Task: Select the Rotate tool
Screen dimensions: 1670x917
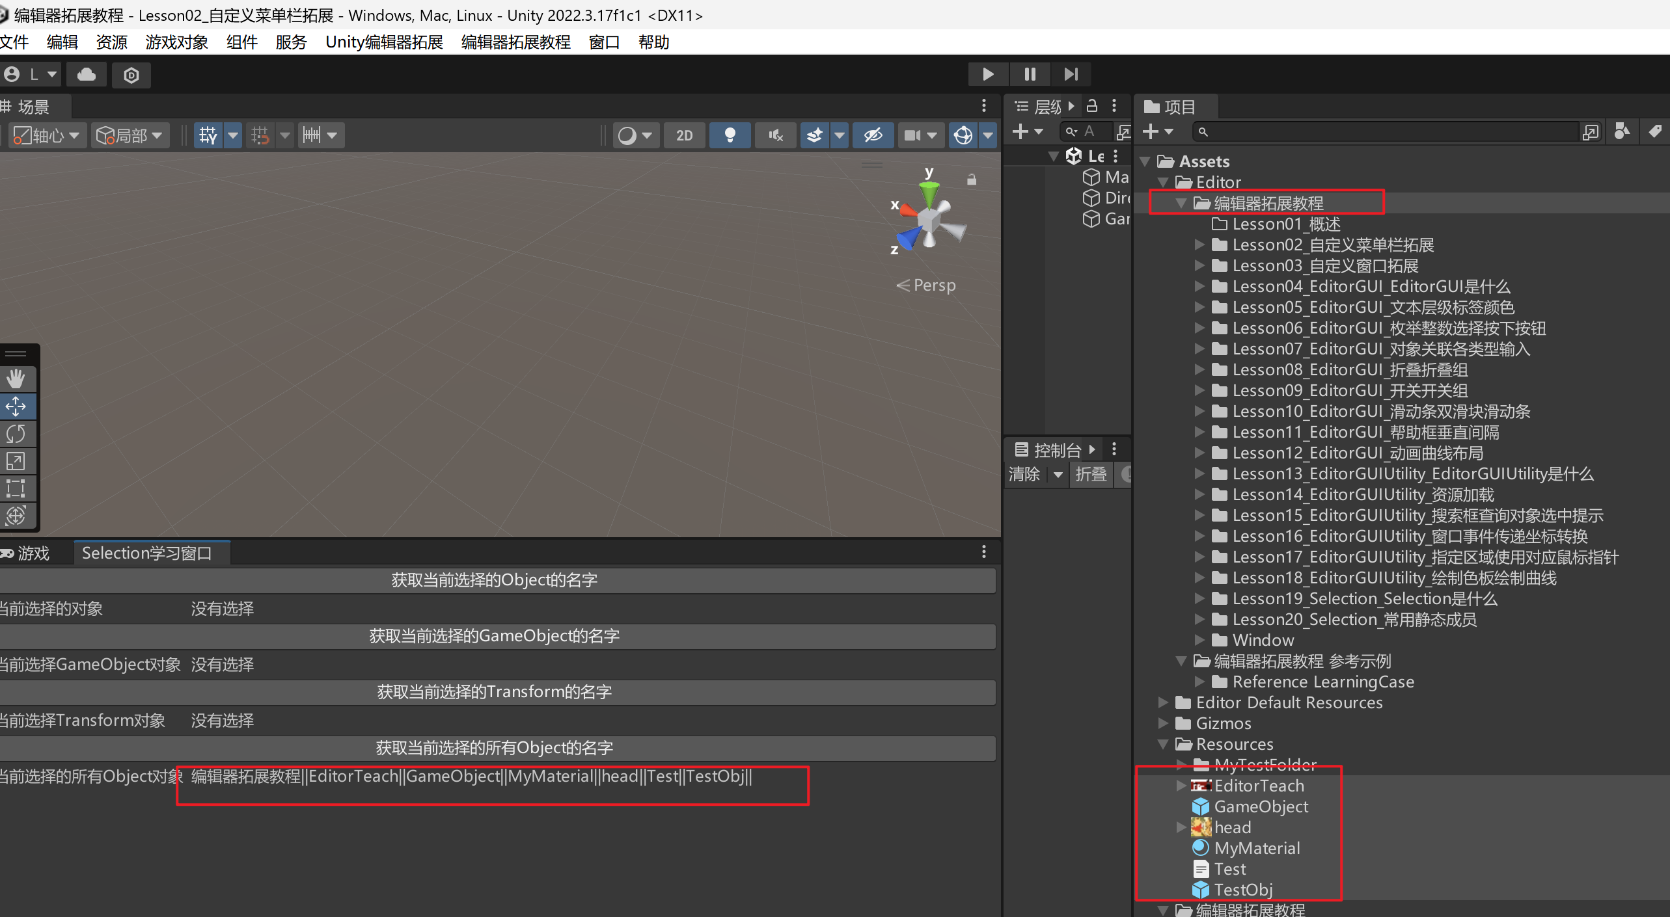Action: coord(16,433)
